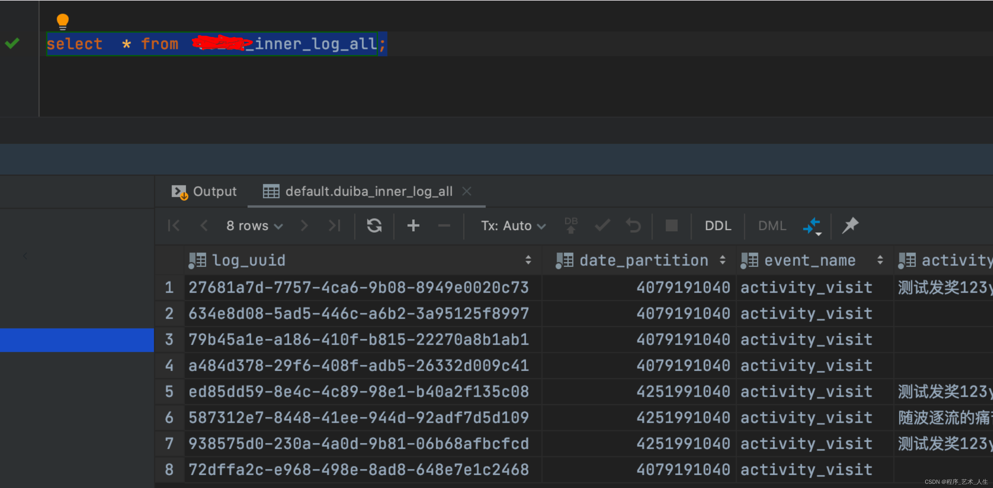Pin the result tab

click(x=850, y=226)
